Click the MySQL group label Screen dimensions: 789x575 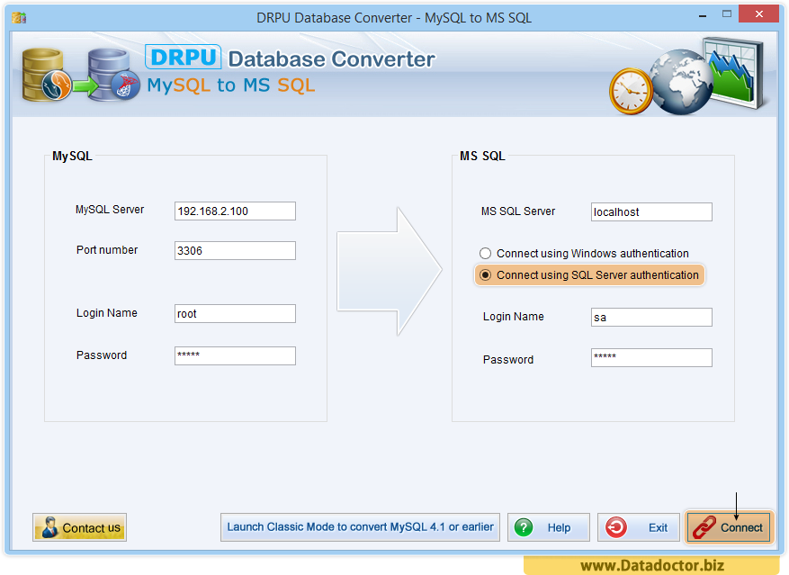(x=73, y=156)
